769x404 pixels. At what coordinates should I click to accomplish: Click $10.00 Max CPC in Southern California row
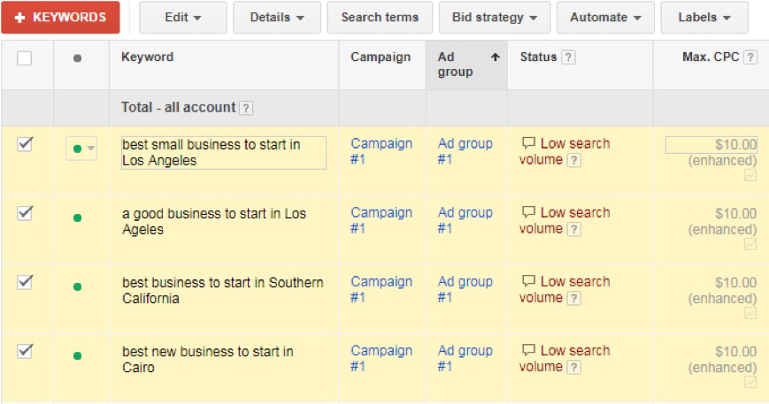click(735, 283)
